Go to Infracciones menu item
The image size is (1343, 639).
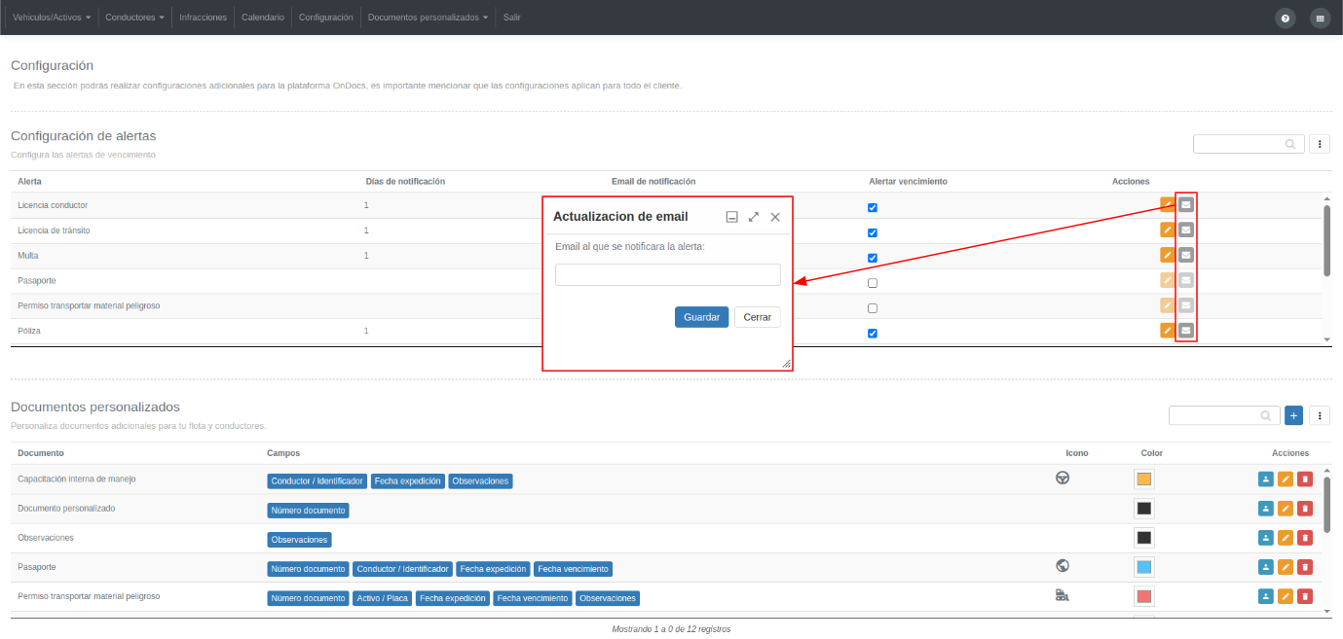pyautogui.click(x=203, y=18)
